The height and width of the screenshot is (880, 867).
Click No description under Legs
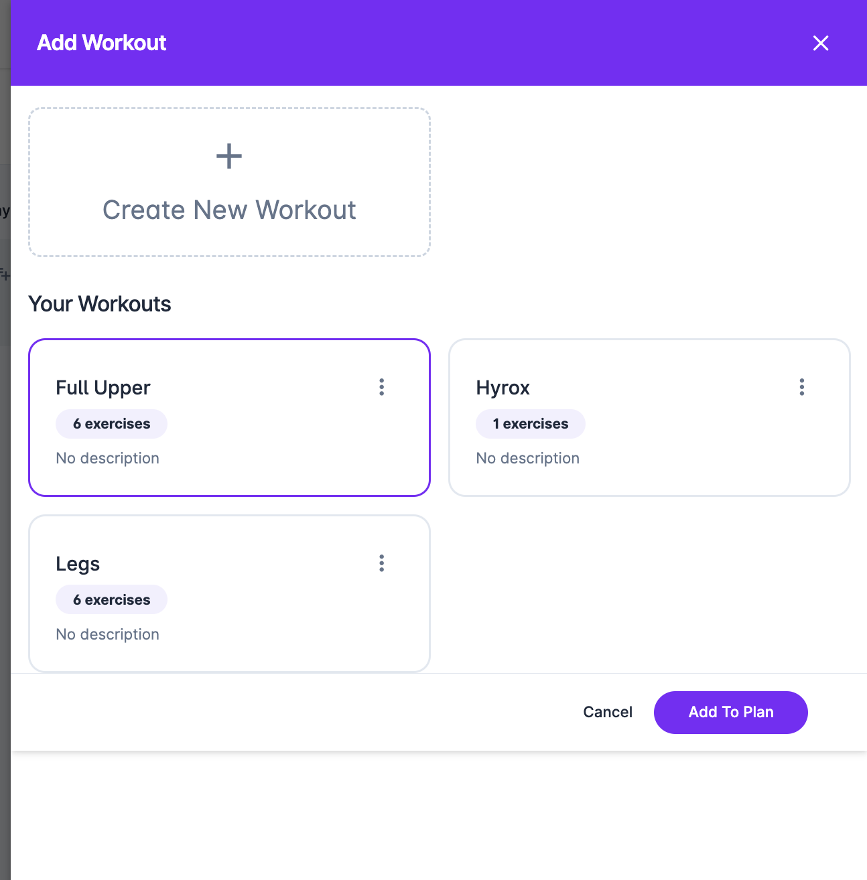[108, 634]
